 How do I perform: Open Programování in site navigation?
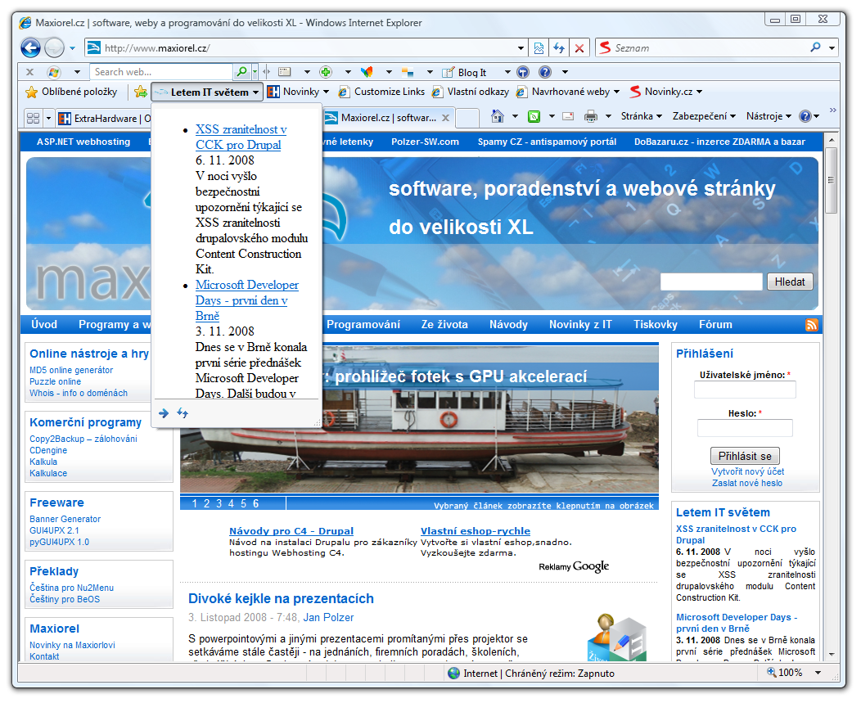click(x=363, y=325)
